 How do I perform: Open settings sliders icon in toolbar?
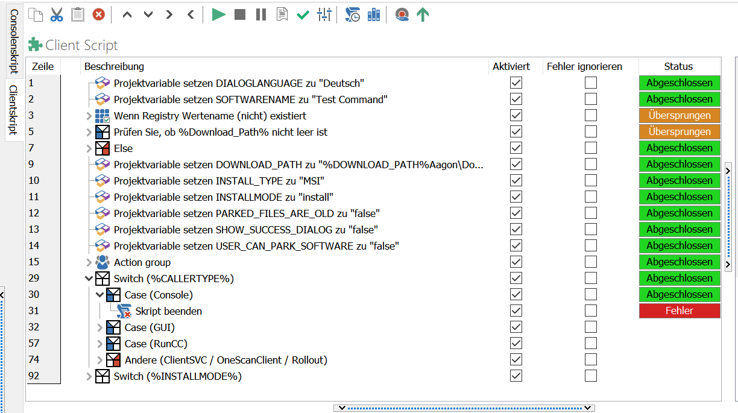click(x=324, y=14)
